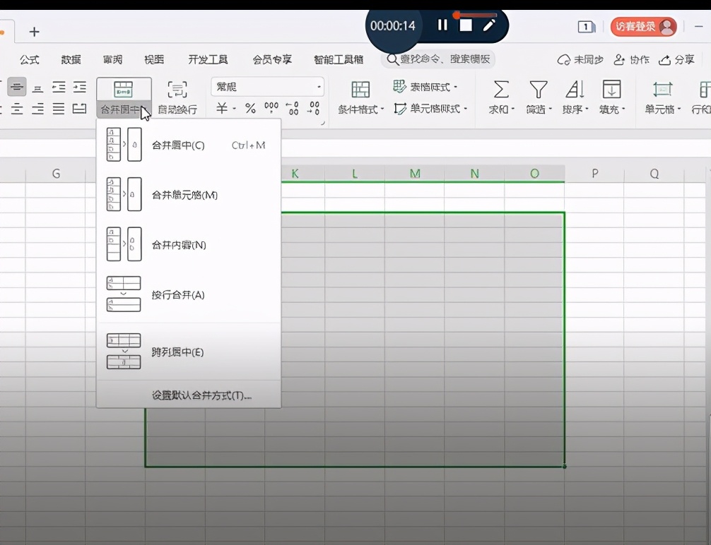Viewport: 711px width, 545px height.
Task: Open a new tab with plus button
Action: tap(34, 32)
